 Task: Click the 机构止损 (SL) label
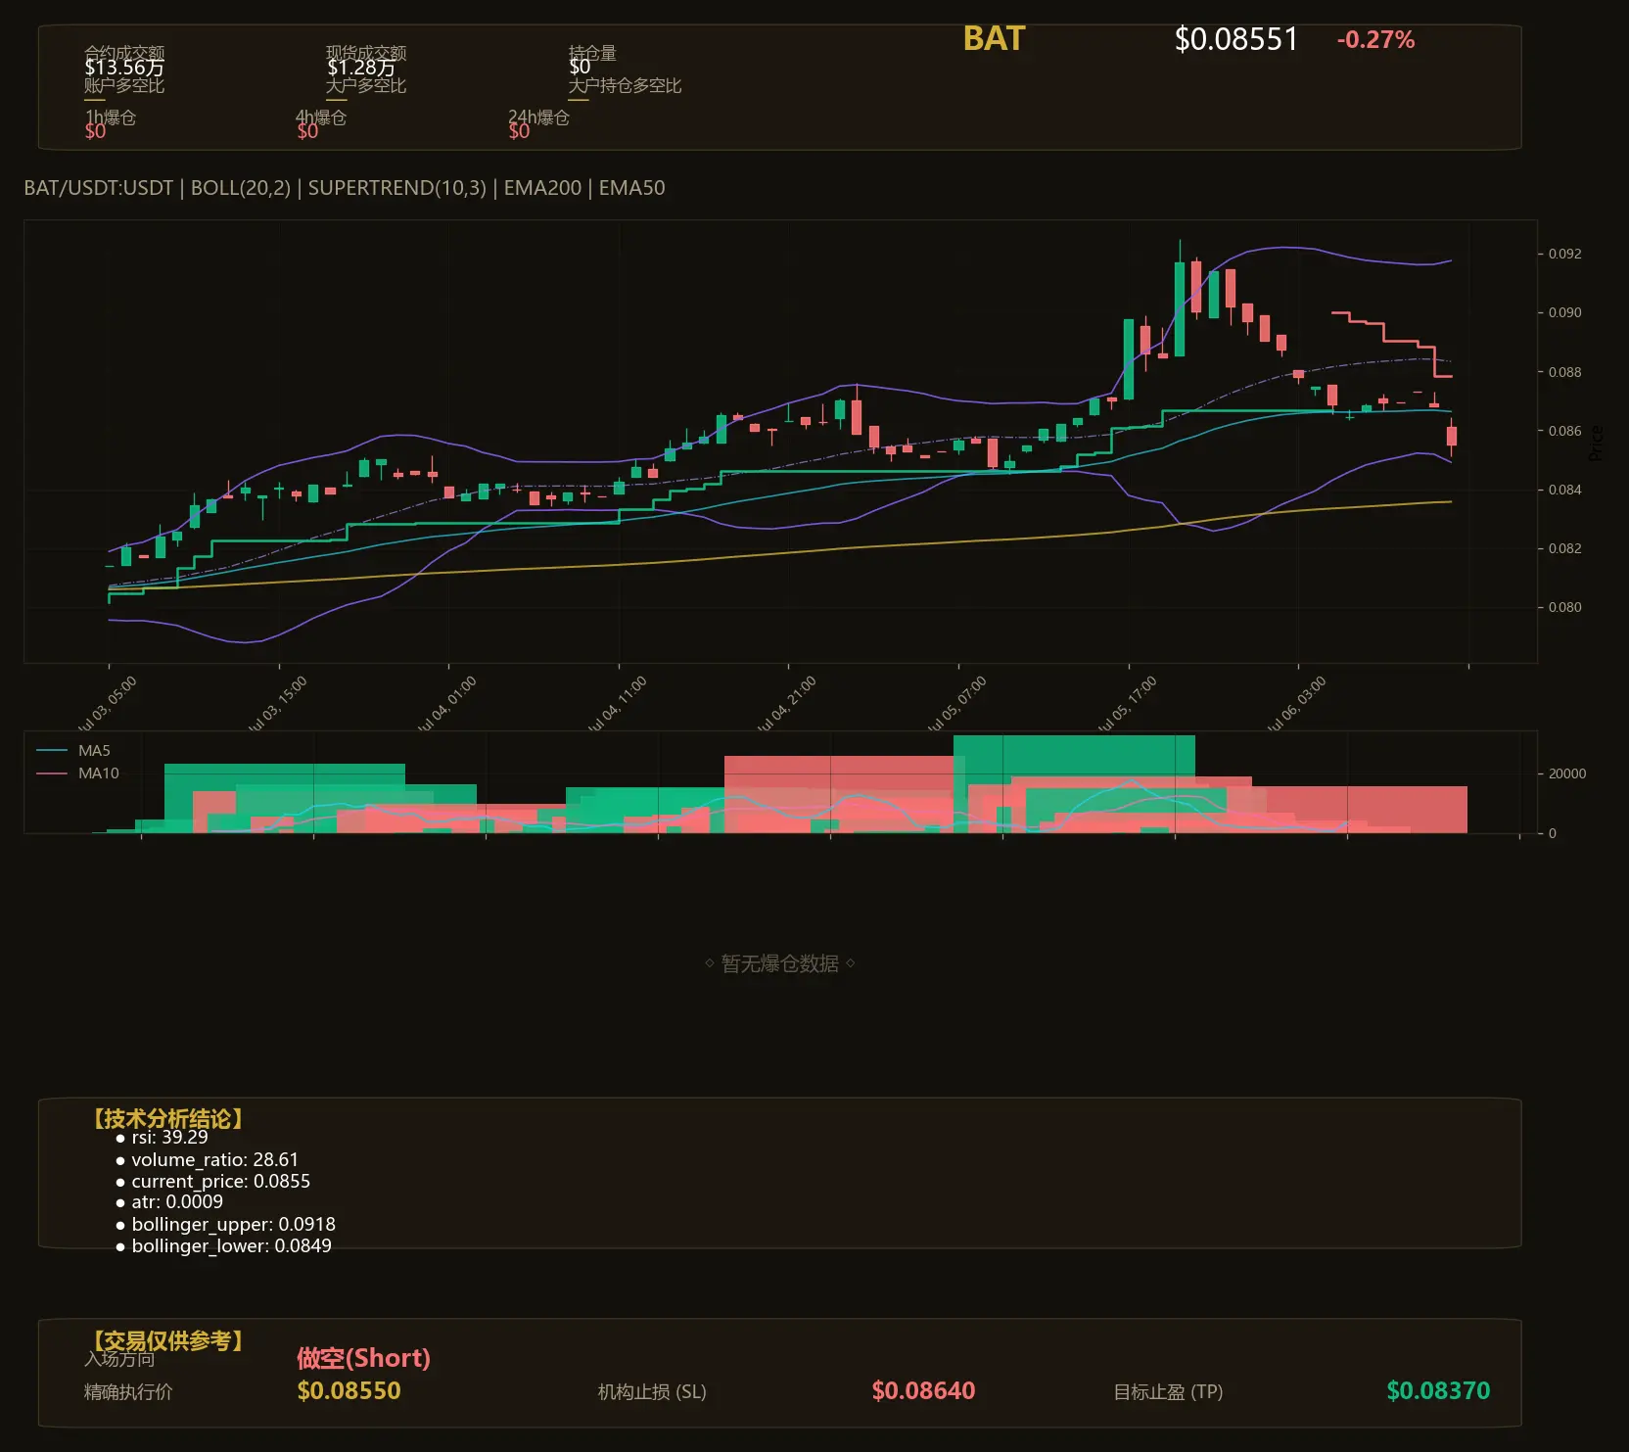coord(652,1392)
